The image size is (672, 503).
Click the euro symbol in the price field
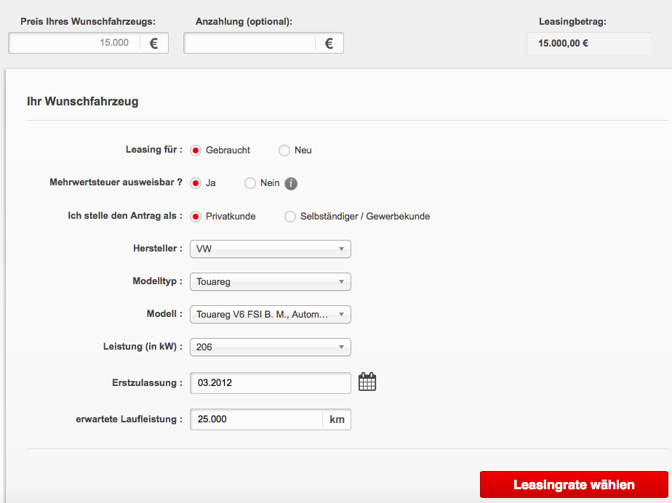(154, 44)
